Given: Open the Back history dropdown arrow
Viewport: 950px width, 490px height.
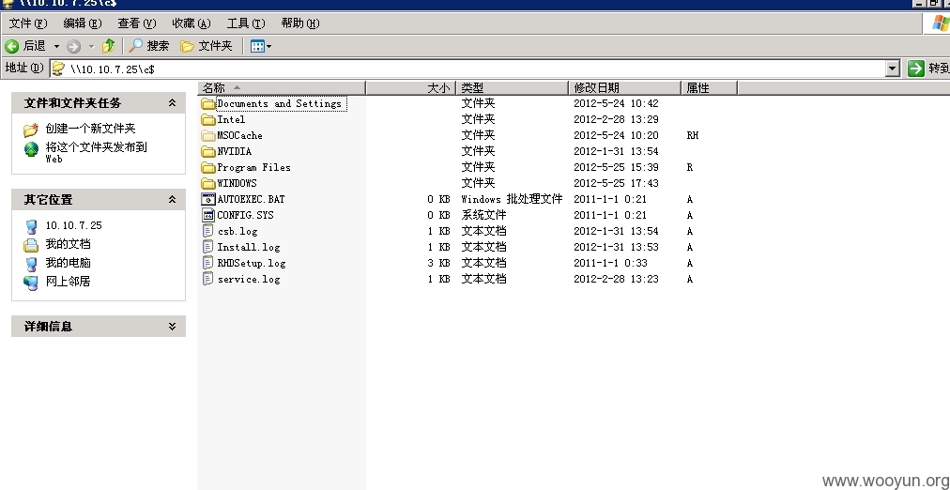Looking at the screenshot, I should [x=56, y=46].
